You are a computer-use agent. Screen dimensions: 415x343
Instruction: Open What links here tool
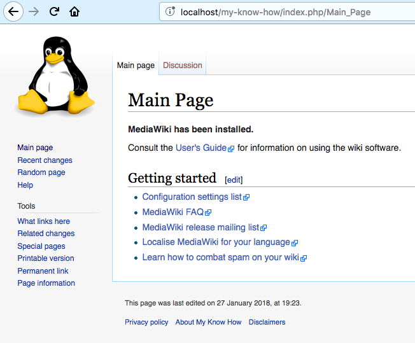44,221
